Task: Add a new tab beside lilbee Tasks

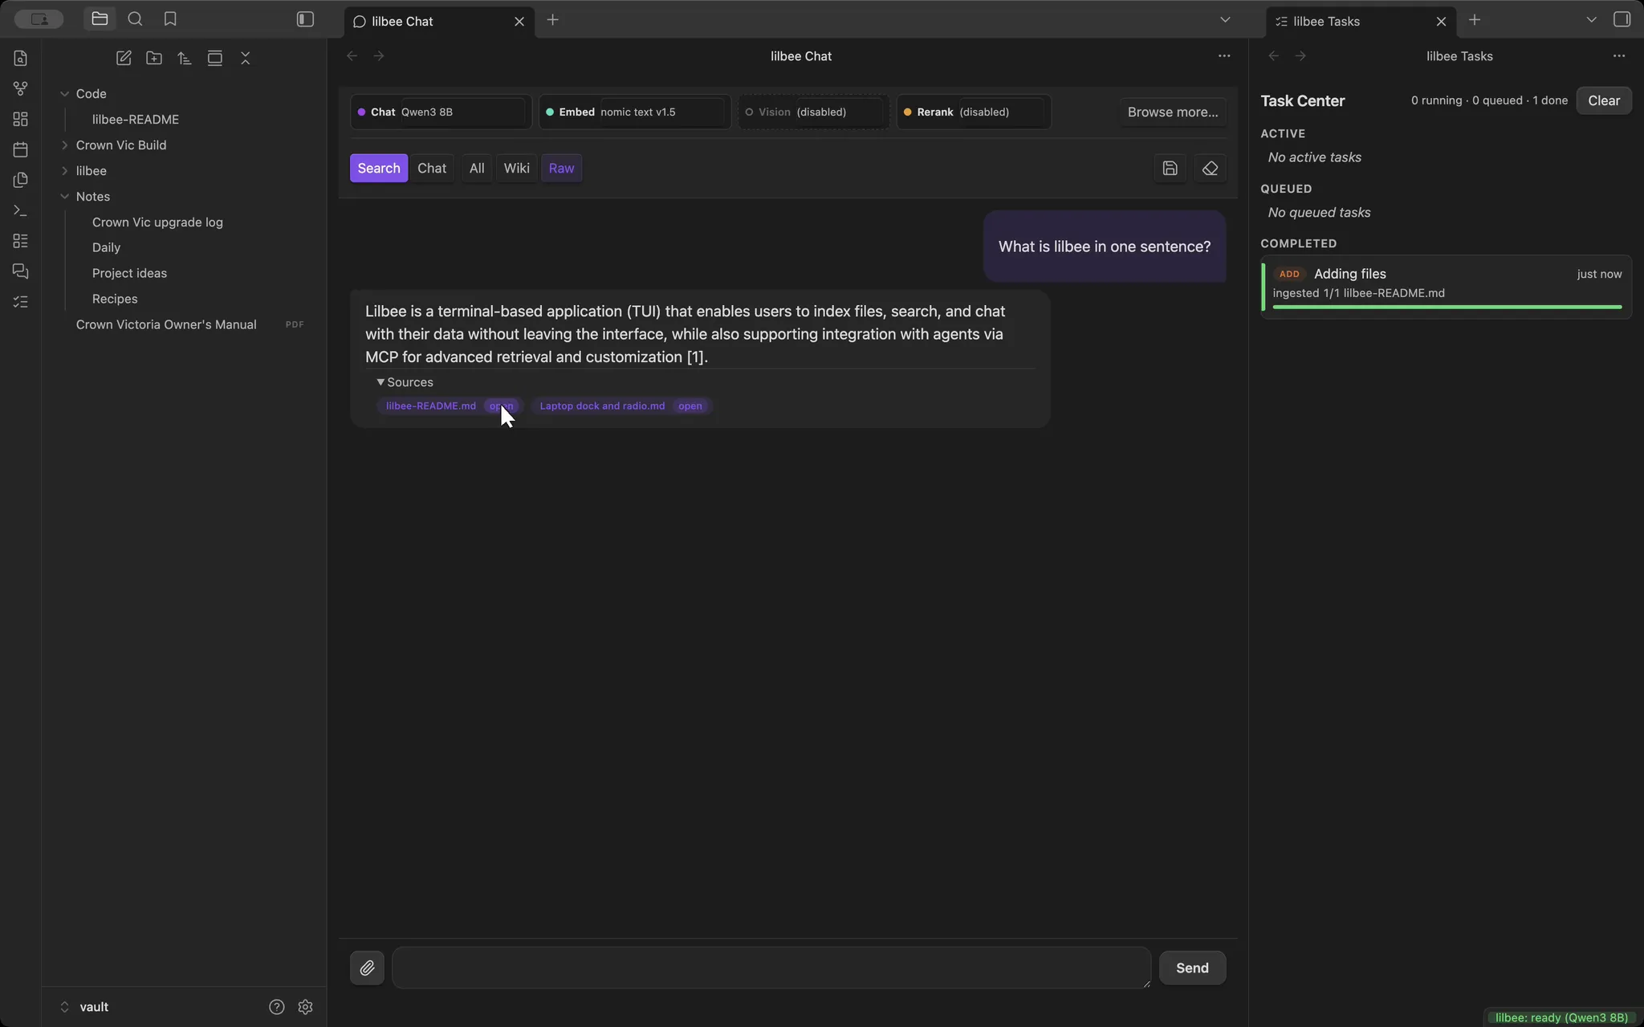Action: 1475,20
